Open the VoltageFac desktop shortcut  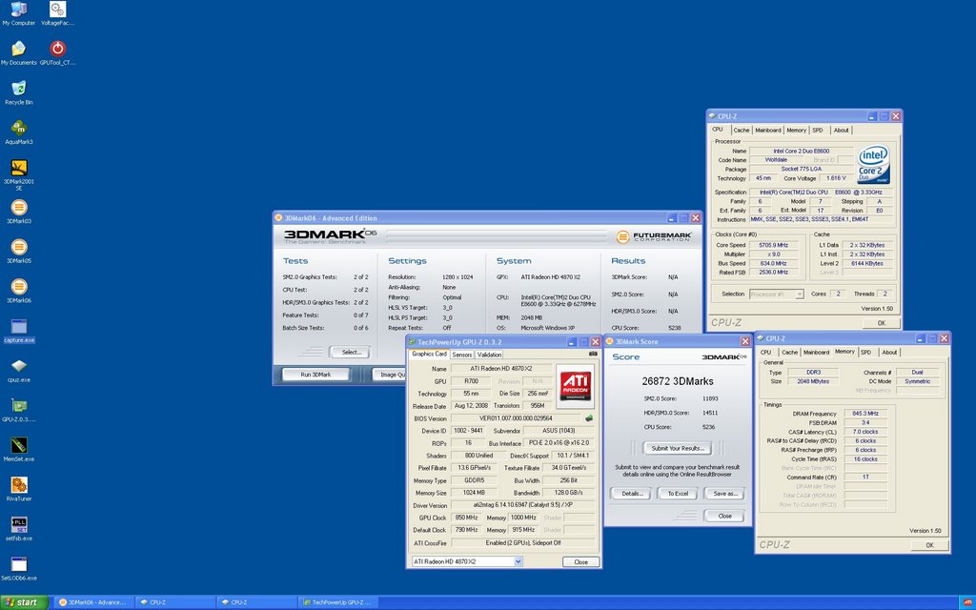pyautogui.click(x=57, y=13)
